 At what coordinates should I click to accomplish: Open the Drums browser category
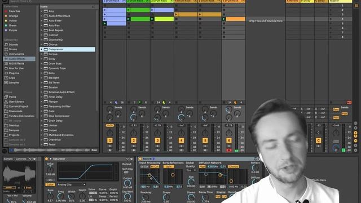tap(13, 49)
